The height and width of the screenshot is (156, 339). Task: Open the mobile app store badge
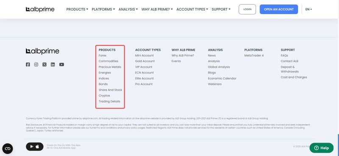(35, 147)
